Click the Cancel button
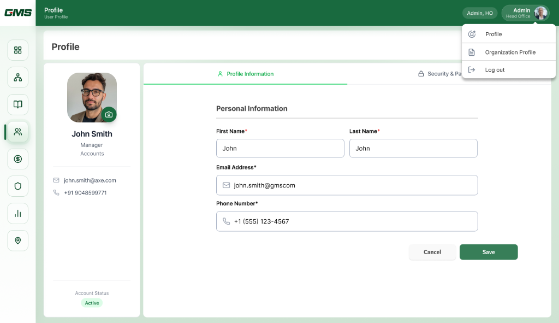The image size is (559, 323). click(432, 252)
